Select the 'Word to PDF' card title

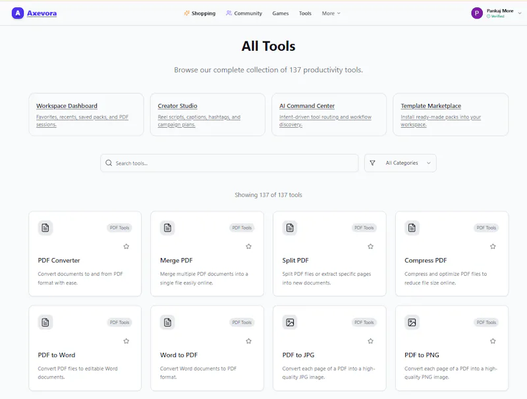coord(179,355)
